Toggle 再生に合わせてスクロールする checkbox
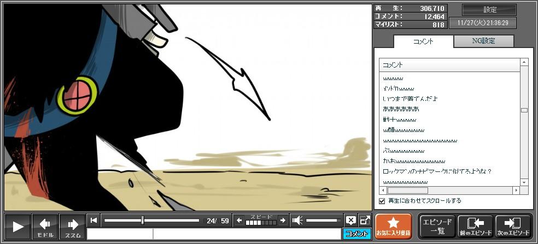The width and height of the screenshot is (538, 244). [382, 201]
